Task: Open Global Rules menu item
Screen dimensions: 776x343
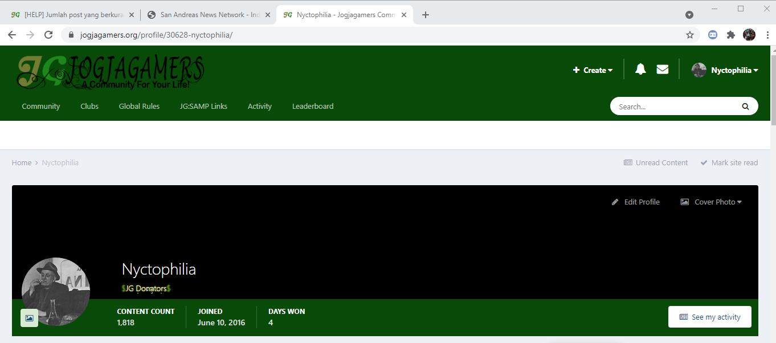Action: (139, 106)
